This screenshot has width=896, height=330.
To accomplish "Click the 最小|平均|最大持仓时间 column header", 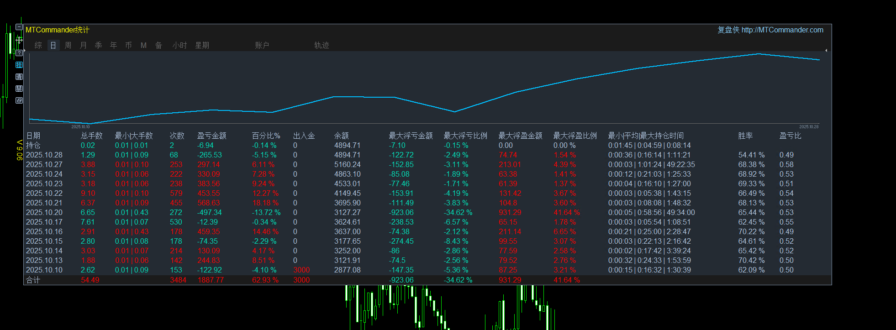I will 646,136.
